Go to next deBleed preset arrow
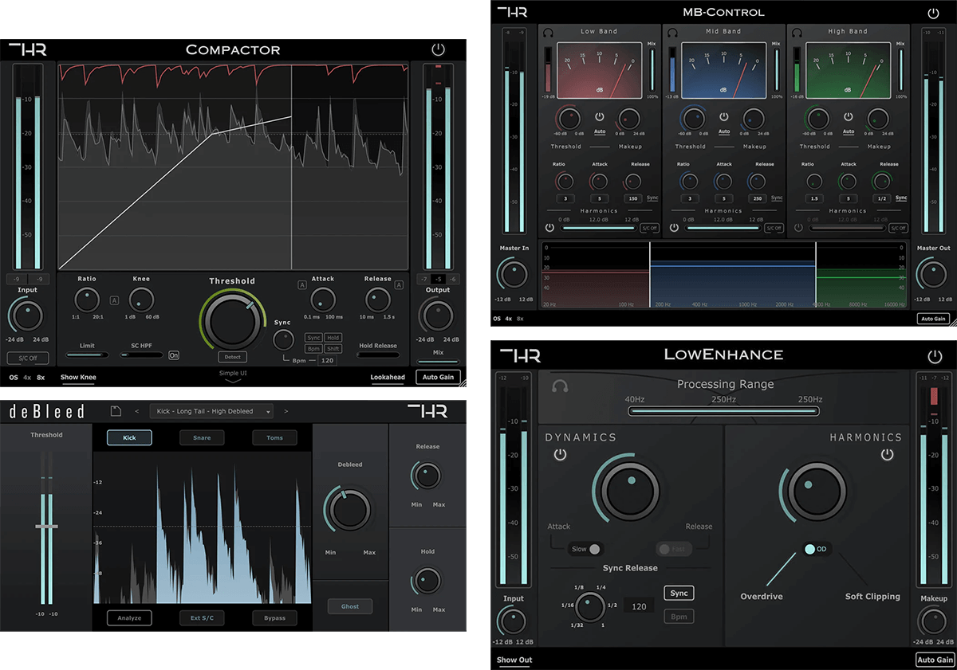Image resolution: width=957 pixels, height=670 pixels. [x=286, y=411]
